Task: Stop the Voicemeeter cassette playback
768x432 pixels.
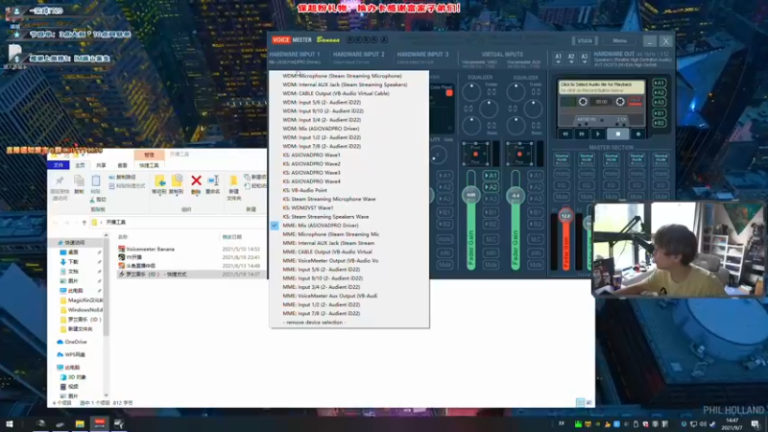Action: 618,133
